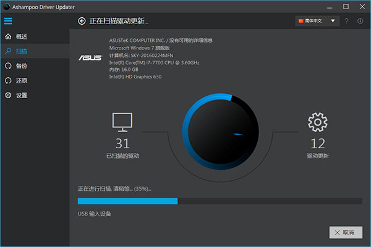Click the circular scan progress dial

tap(221, 132)
